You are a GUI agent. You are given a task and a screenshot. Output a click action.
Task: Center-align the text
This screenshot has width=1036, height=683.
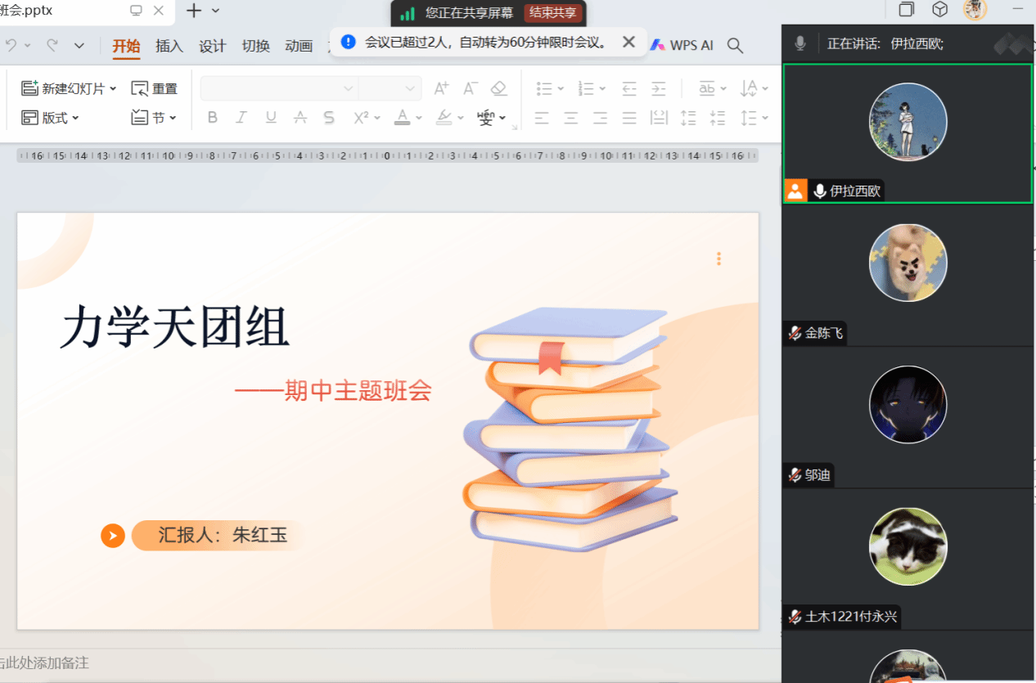click(x=571, y=118)
